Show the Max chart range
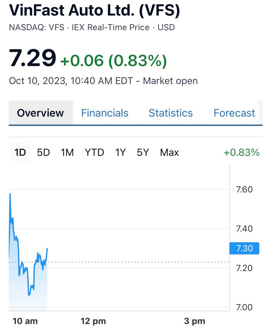272x332 pixels. click(x=169, y=152)
